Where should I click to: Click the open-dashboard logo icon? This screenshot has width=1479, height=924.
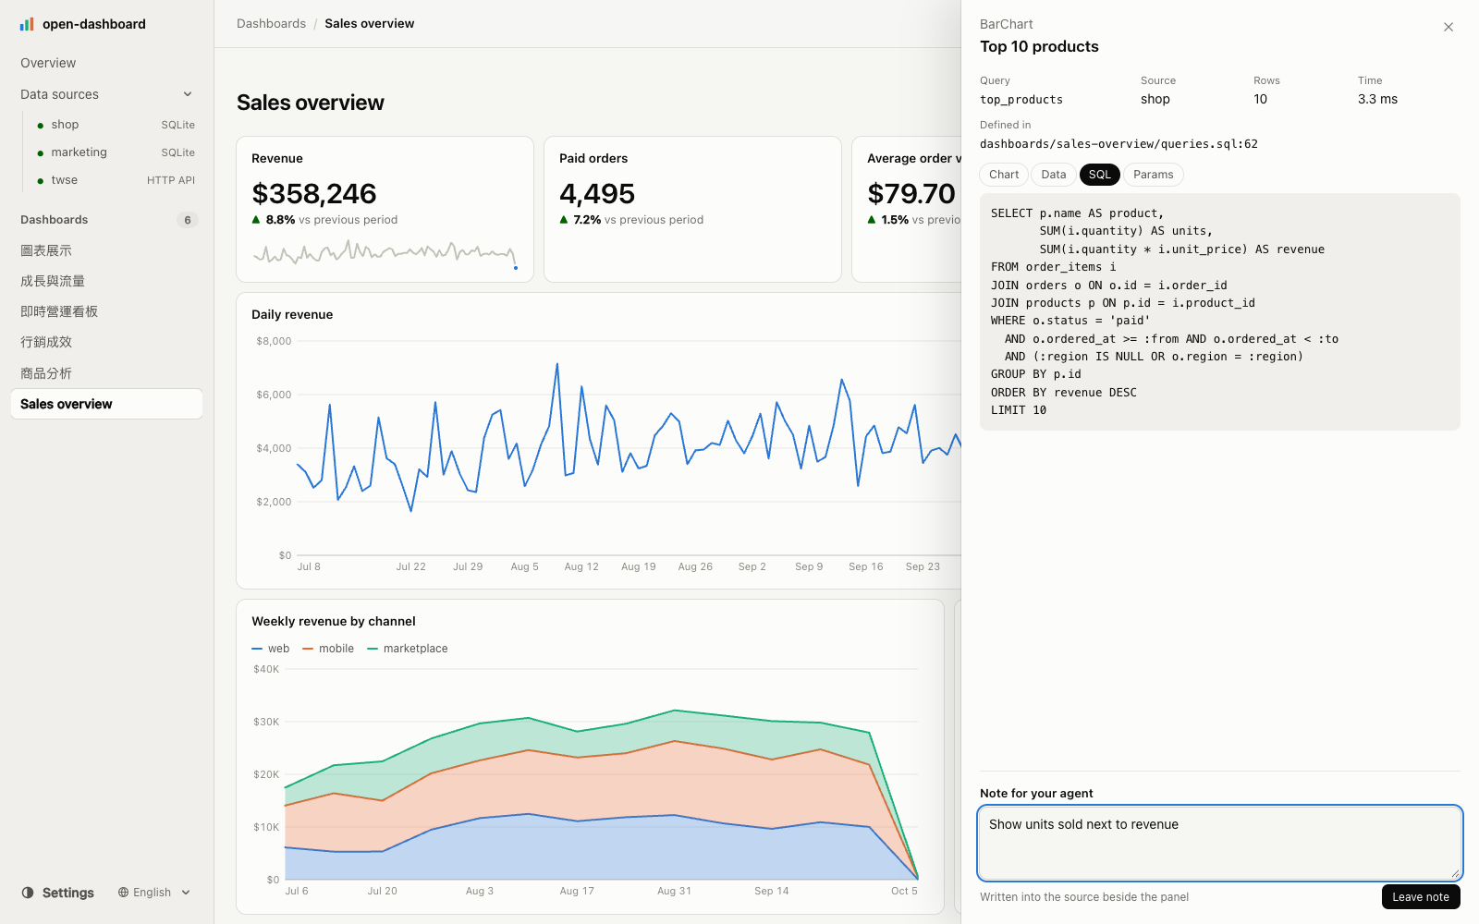[27, 24]
